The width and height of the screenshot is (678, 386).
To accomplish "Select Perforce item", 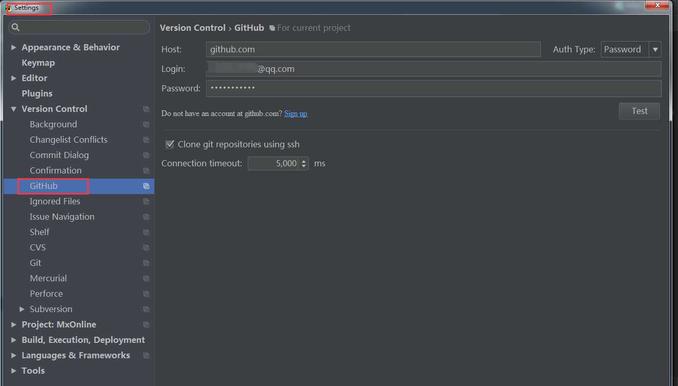I will [46, 294].
